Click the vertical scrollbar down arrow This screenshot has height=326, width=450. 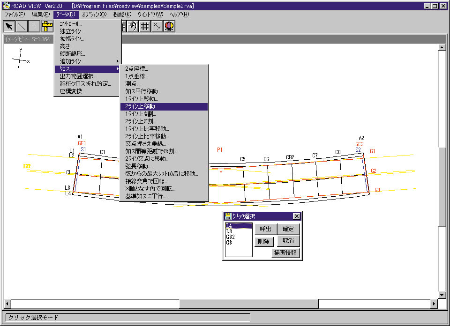442,295
